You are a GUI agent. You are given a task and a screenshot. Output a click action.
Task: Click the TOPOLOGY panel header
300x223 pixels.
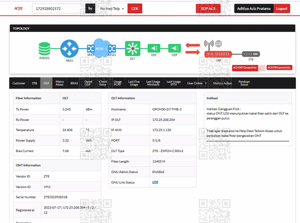(x=152, y=28)
